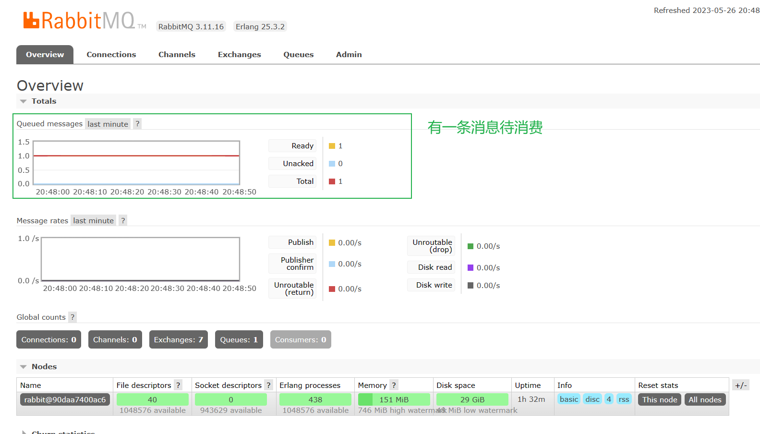The height and width of the screenshot is (434, 760).
Task: Reset stats for All nodes
Action: (705, 400)
